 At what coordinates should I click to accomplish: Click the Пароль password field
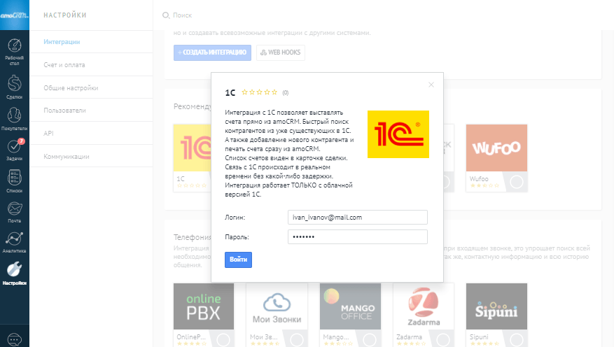[x=358, y=236]
